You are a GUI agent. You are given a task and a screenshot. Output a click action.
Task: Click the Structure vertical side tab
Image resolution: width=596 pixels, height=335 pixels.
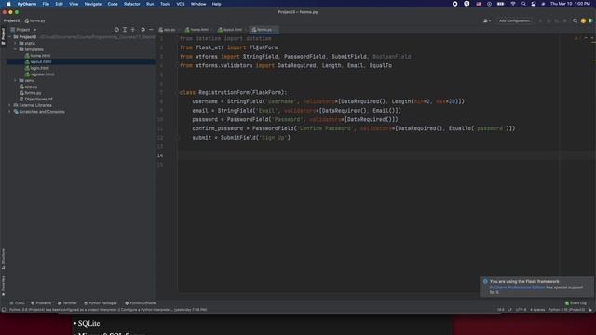pyautogui.click(x=4, y=259)
